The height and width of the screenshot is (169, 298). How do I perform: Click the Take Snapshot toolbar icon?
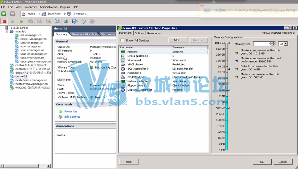click(39, 21)
